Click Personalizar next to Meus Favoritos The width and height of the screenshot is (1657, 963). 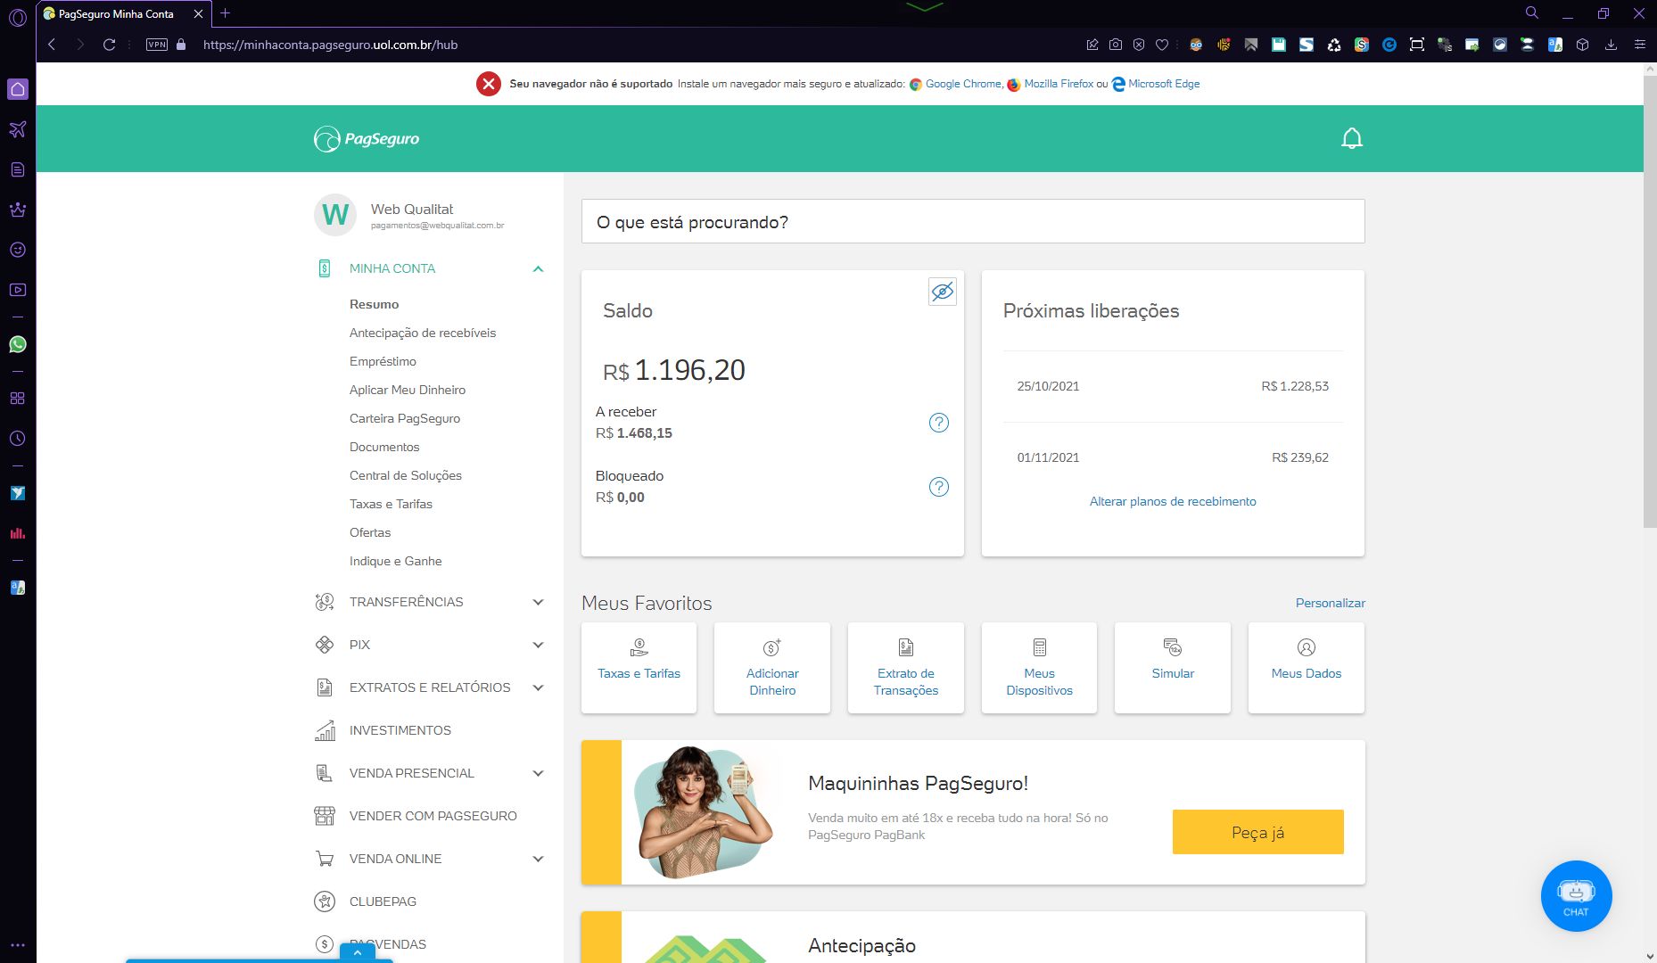(1331, 603)
